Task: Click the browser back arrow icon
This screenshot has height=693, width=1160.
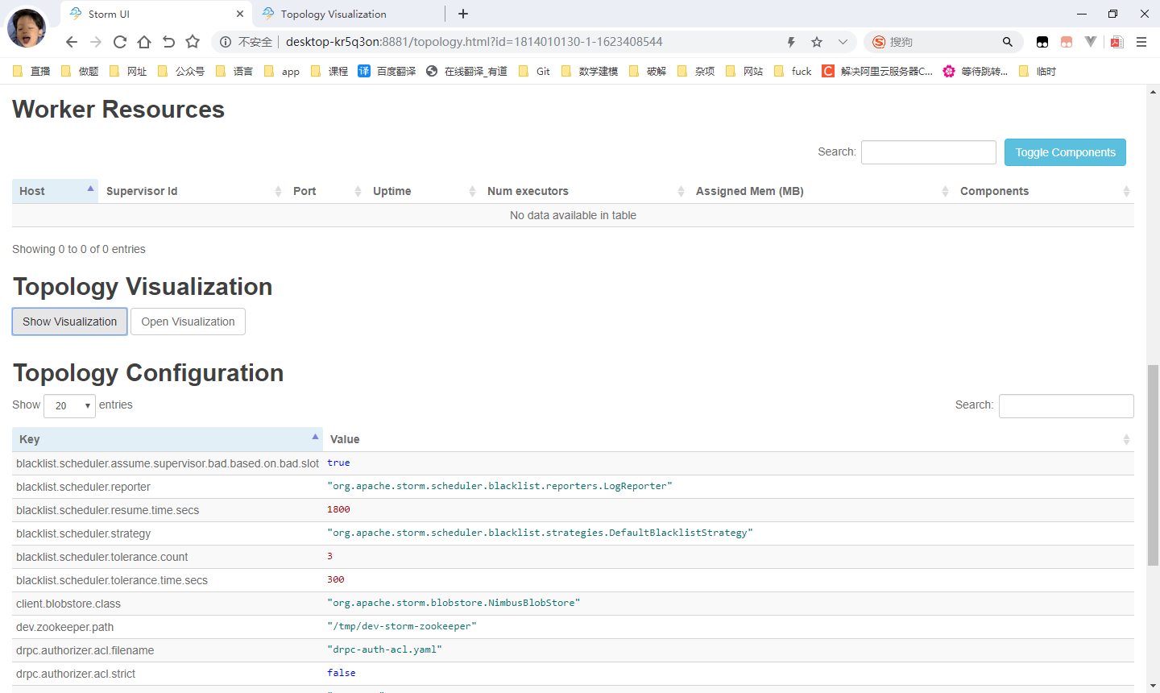Action: click(x=72, y=42)
